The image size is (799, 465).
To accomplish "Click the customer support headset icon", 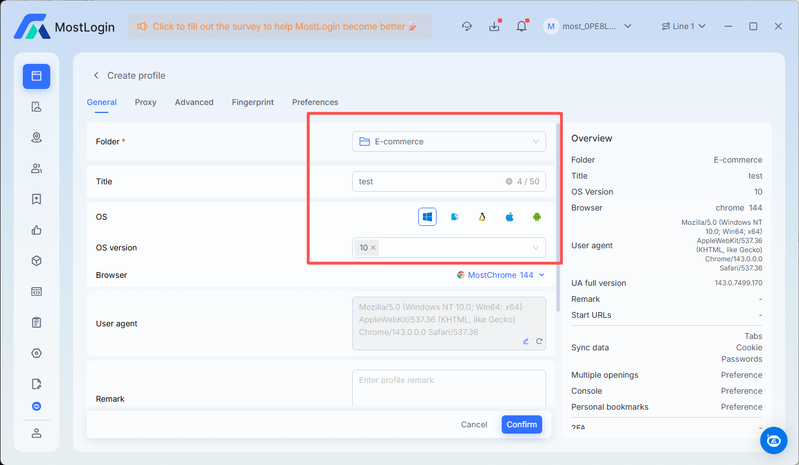I will pos(467,26).
